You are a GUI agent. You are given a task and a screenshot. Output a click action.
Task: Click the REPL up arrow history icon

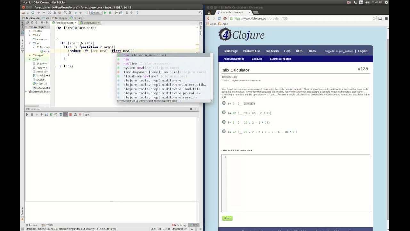coord(37,115)
